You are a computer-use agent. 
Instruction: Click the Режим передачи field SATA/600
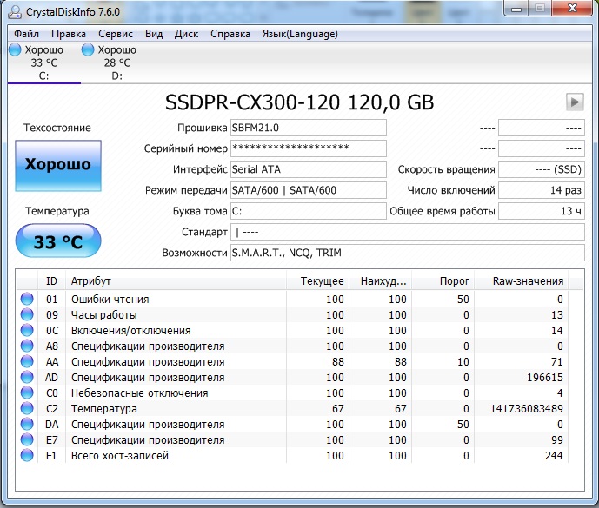pyautogui.click(x=309, y=190)
